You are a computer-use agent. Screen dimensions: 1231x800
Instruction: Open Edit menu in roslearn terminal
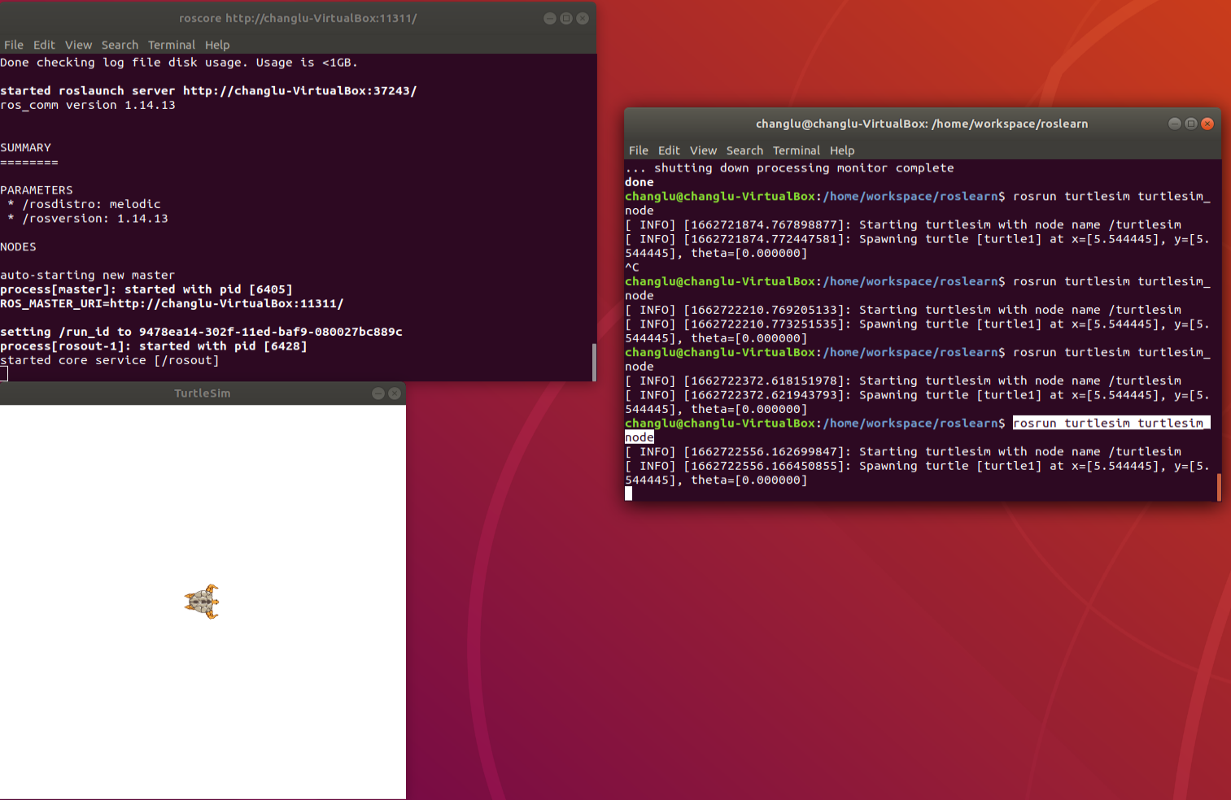[x=669, y=150]
